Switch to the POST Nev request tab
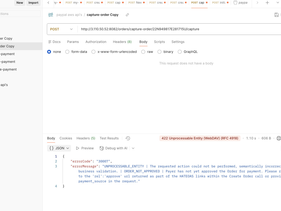 tap(136, 3)
